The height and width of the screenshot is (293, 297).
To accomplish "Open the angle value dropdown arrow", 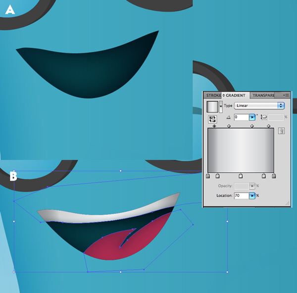I will 252,117.
